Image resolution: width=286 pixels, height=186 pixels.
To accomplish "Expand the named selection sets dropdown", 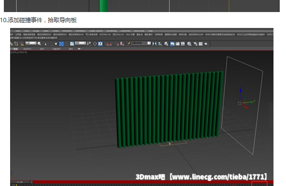I will [141, 43].
